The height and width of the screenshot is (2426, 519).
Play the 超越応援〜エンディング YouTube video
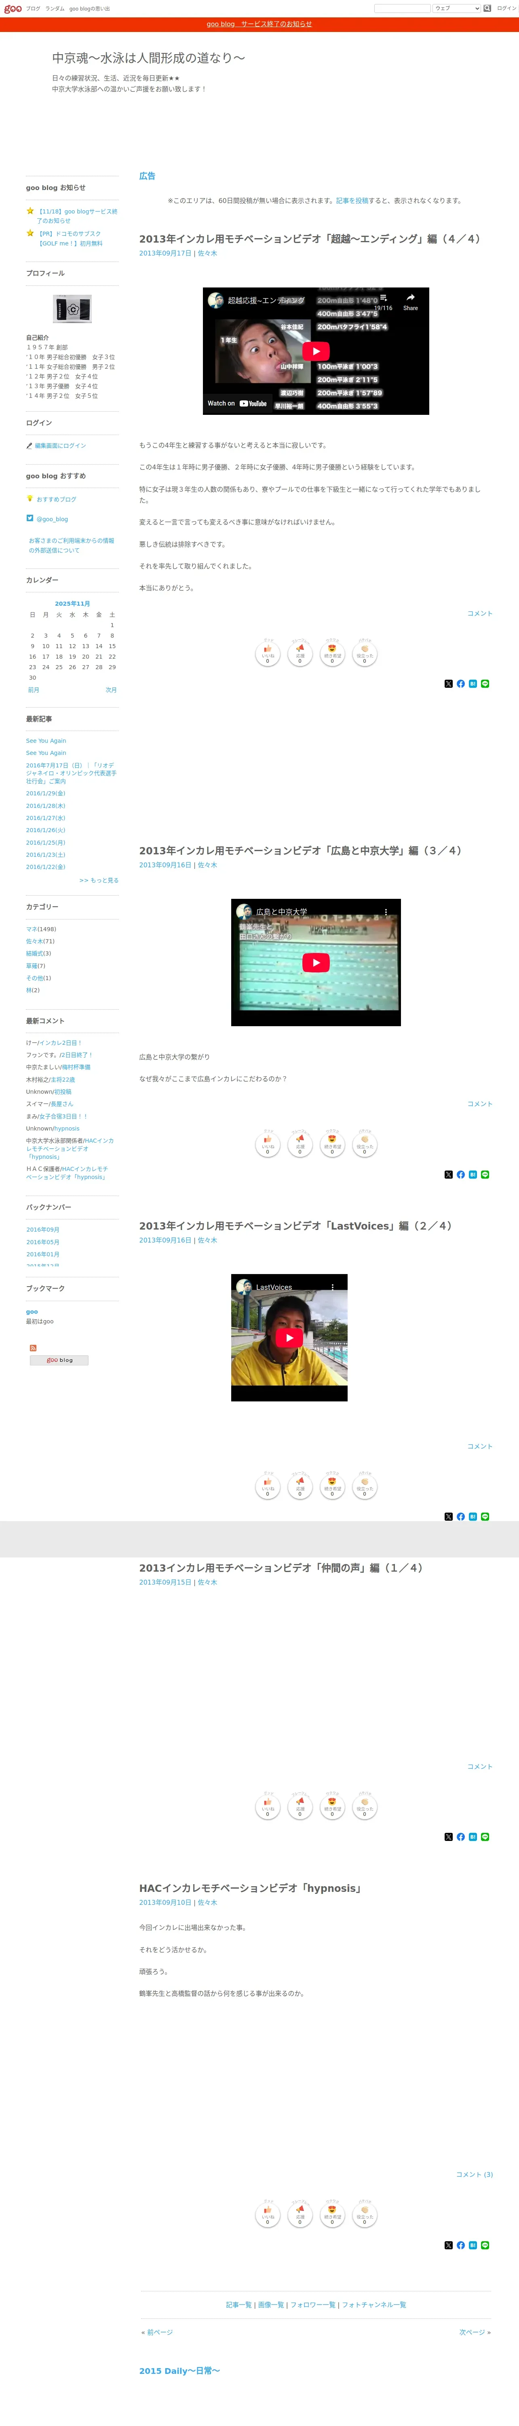(x=316, y=351)
